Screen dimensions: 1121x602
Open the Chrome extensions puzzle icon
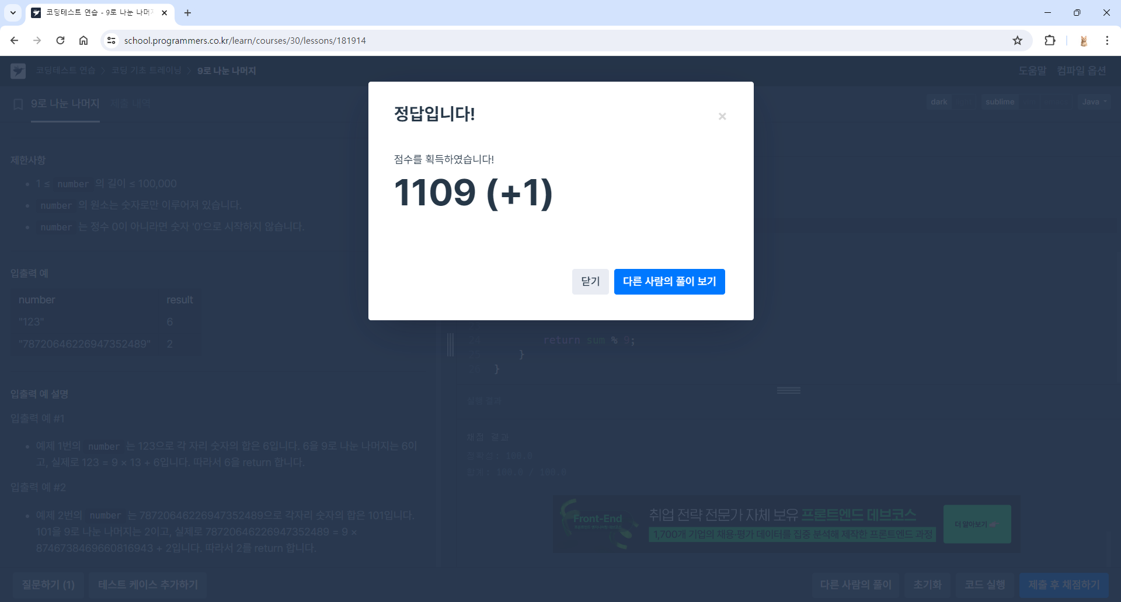(x=1050, y=40)
